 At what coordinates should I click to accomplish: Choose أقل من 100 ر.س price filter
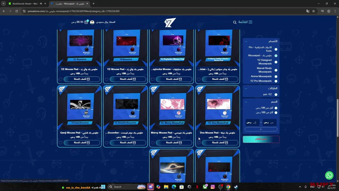276,108
